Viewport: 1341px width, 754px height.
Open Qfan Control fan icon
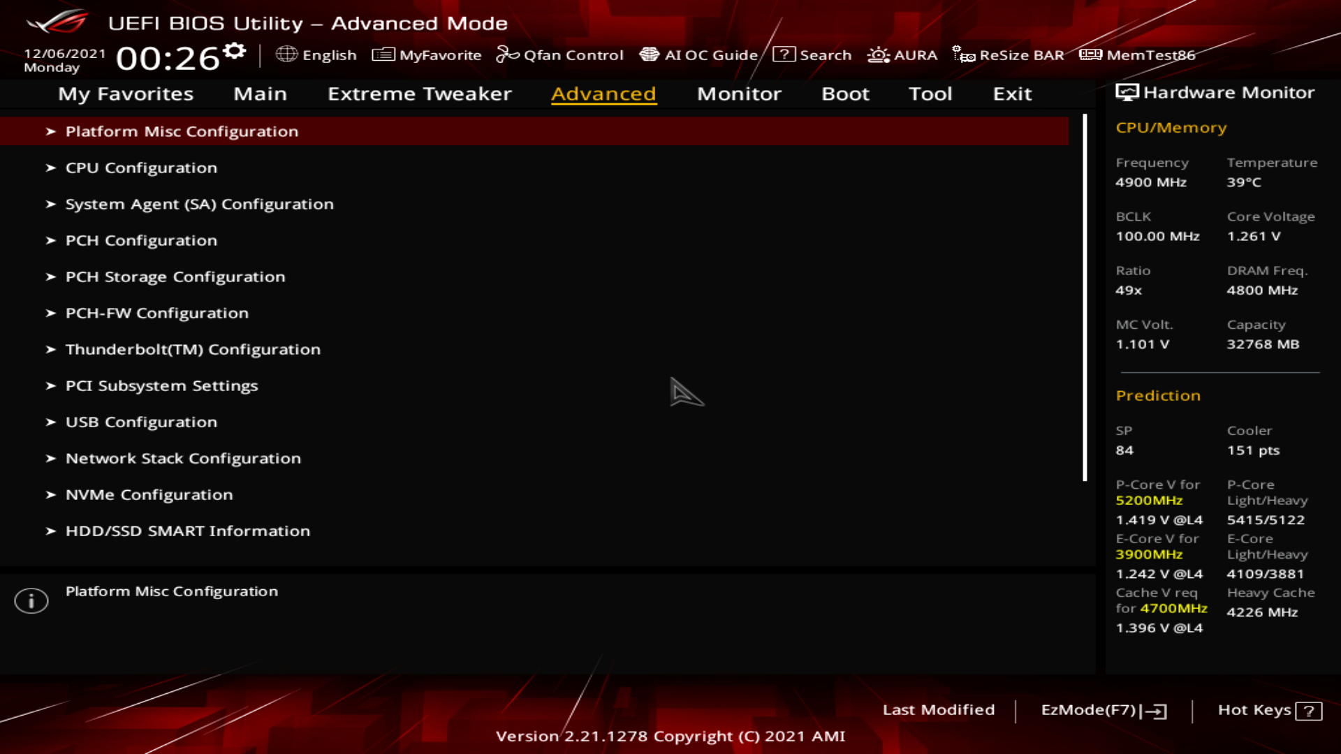click(x=507, y=54)
